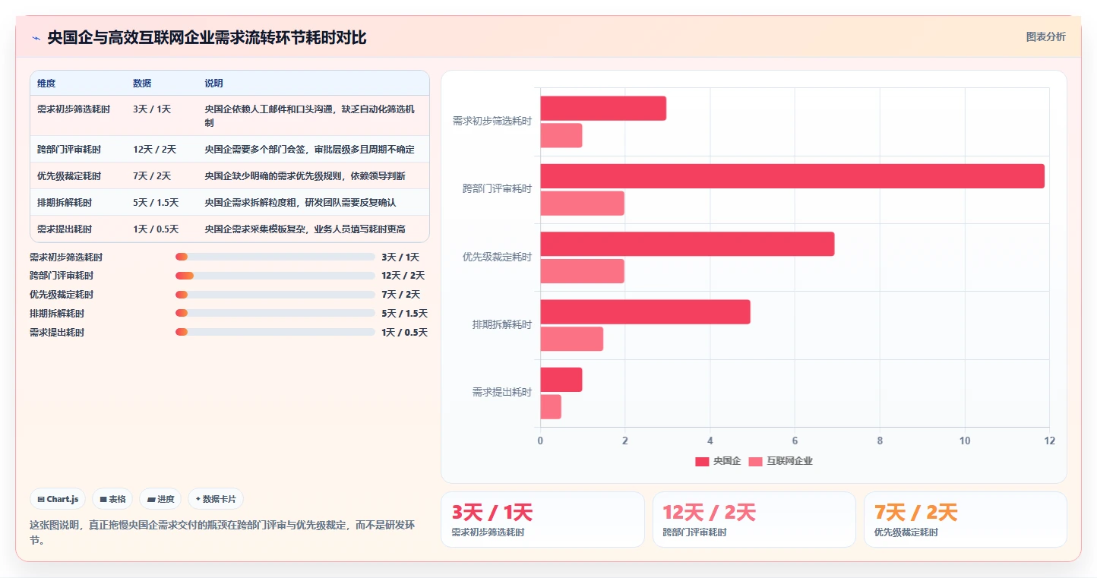Image resolution: width=1097 pixels, height=578 pixels.
Task: Select the 数据卡片 tag chip
Action: coord(216,499)
